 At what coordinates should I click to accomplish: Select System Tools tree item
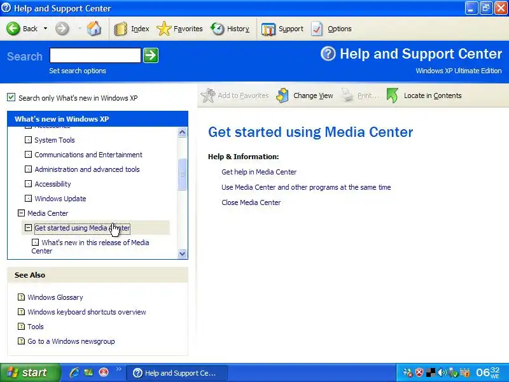pyautogui.click(x=55, y=140)
